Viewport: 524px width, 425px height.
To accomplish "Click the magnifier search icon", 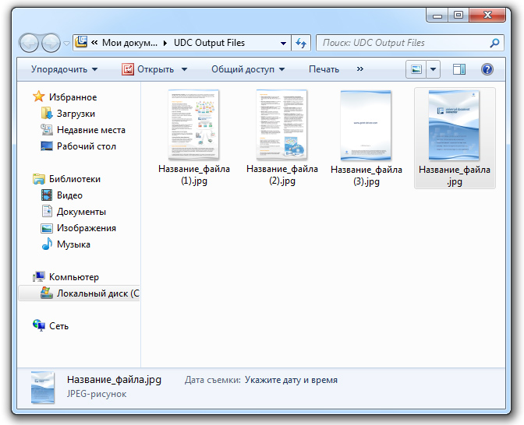I will [x=494, y=43].
